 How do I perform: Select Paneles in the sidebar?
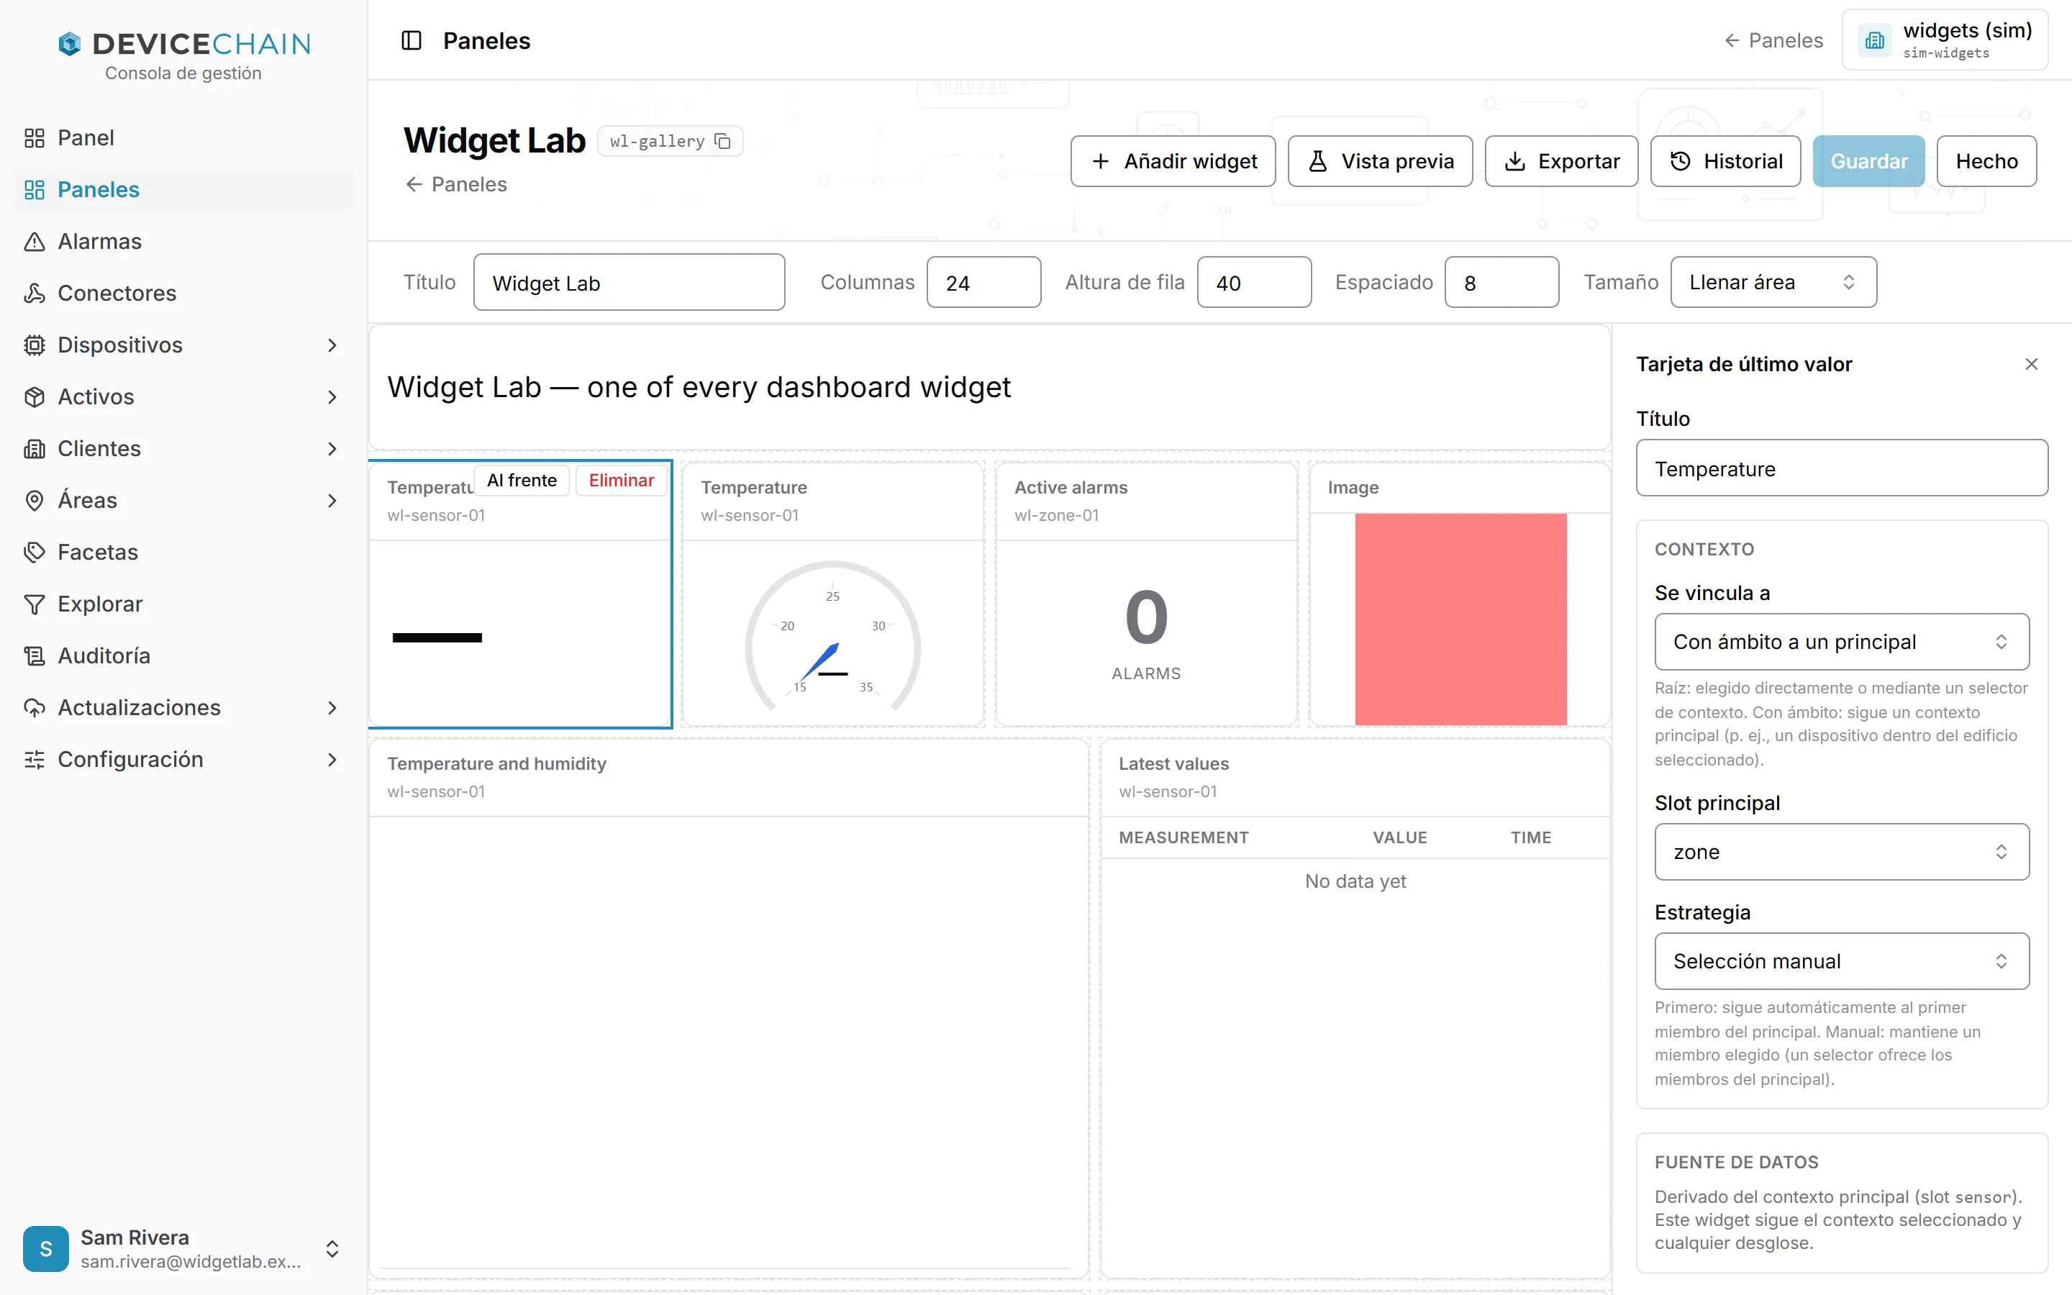click(184, 189)
